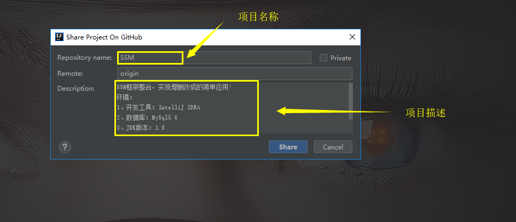Click the dialog title "Share Project On GitHub"
This screenshot has height=222, width=516.
coord(104,37)
